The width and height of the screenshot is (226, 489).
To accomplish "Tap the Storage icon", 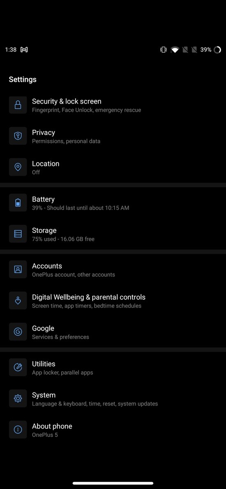I will (x=18, y=234).
